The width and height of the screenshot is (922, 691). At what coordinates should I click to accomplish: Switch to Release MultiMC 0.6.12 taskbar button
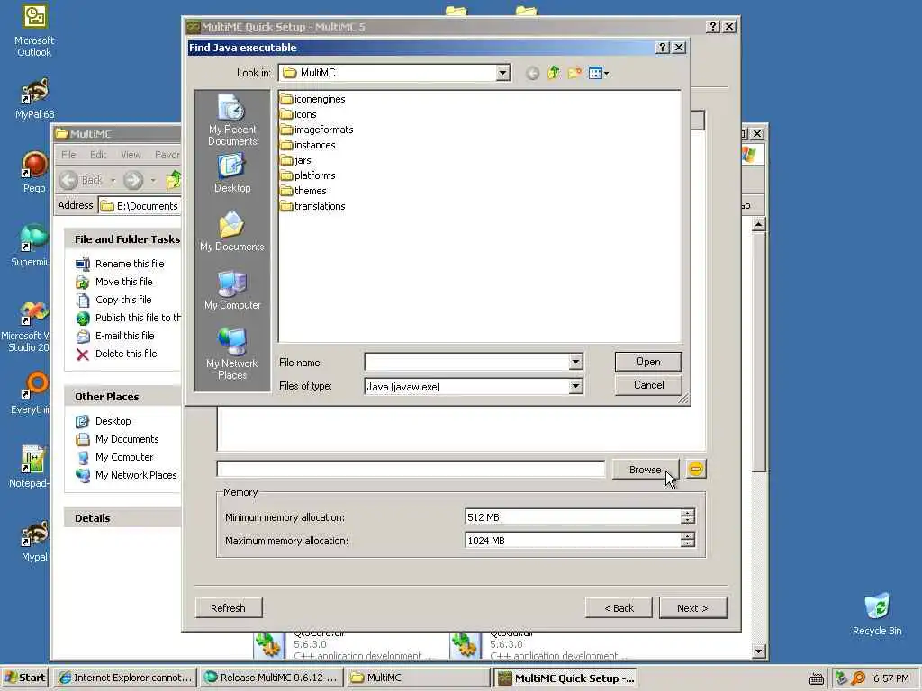[x=271, y=678]
